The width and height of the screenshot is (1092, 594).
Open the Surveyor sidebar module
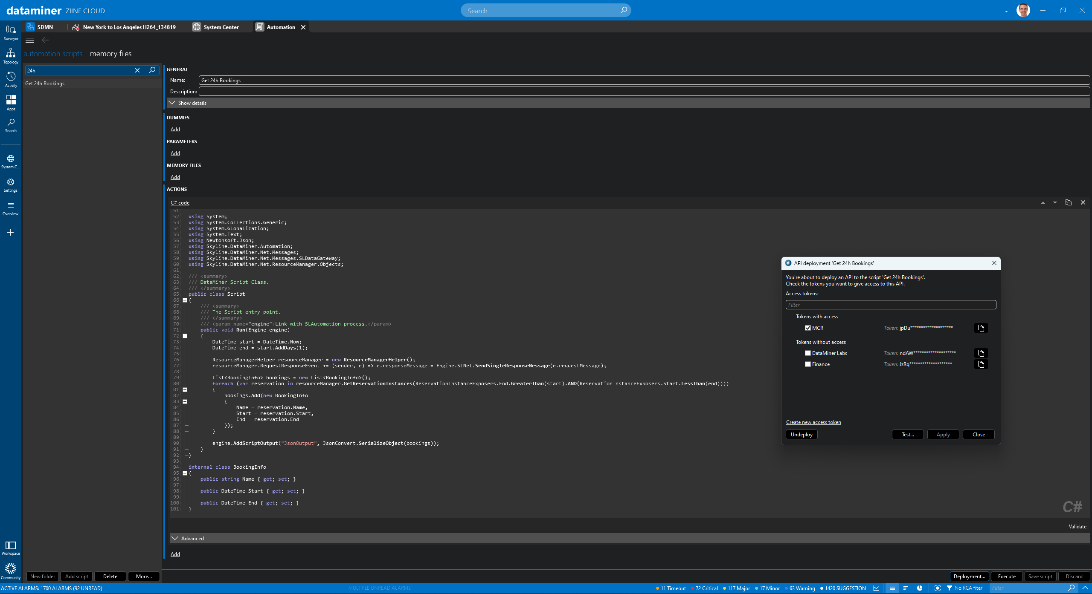(11, 33)
